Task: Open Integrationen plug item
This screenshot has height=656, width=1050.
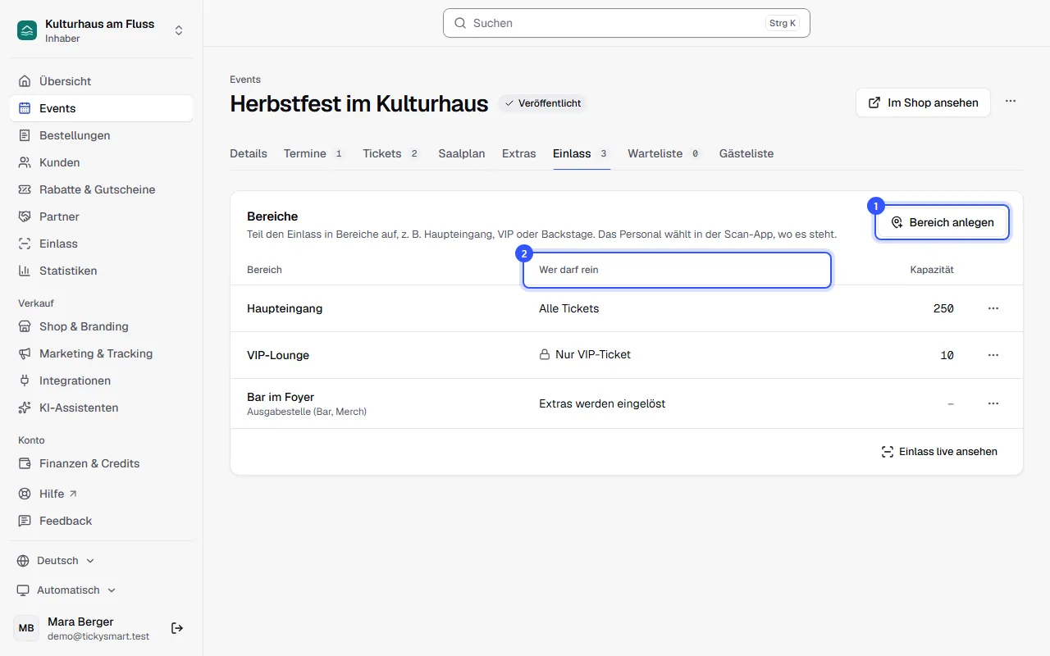Action: coord(102,380)
